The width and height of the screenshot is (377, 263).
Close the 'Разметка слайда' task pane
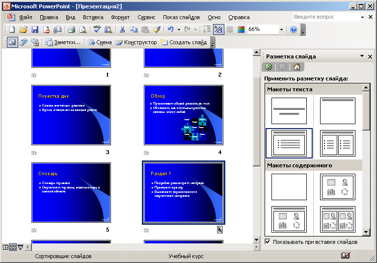pyautogui.click(x=370, y=56)
